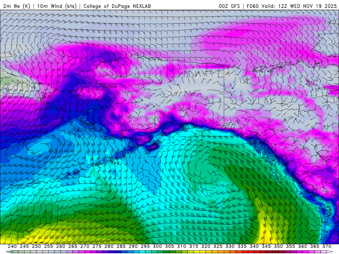The image size is (339, 254).
Task: Click the 255 value on the color scale
Action: 48,246
